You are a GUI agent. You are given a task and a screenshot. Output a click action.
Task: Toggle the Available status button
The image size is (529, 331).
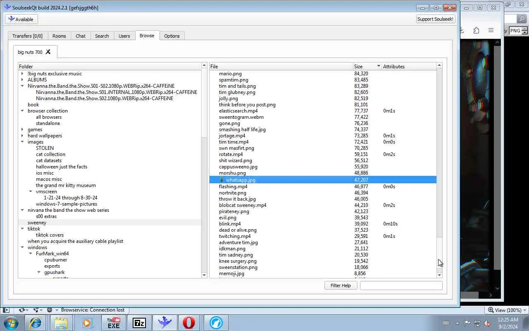click(21, 19)
